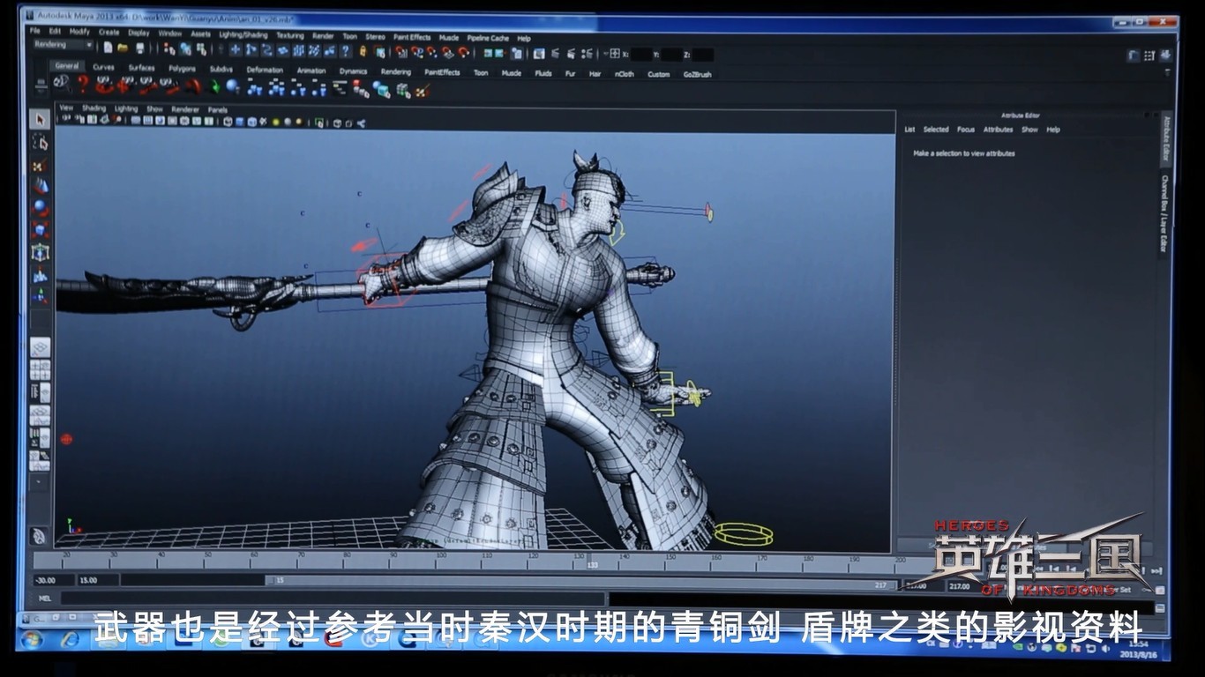Click the status line question mark icon
Image resolution: width=1205 pixels, height=677 pixels.
(x=345, y=51)
